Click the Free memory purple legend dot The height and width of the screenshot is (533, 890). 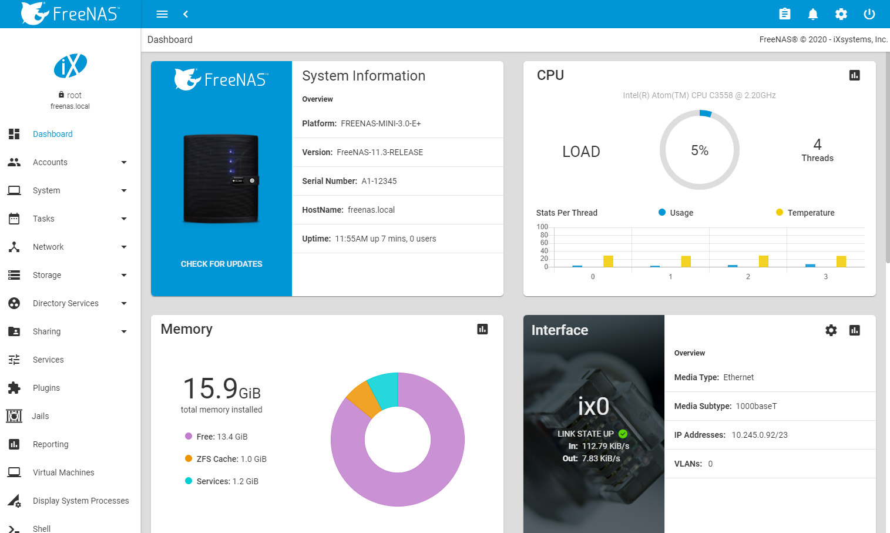[189, 436]
